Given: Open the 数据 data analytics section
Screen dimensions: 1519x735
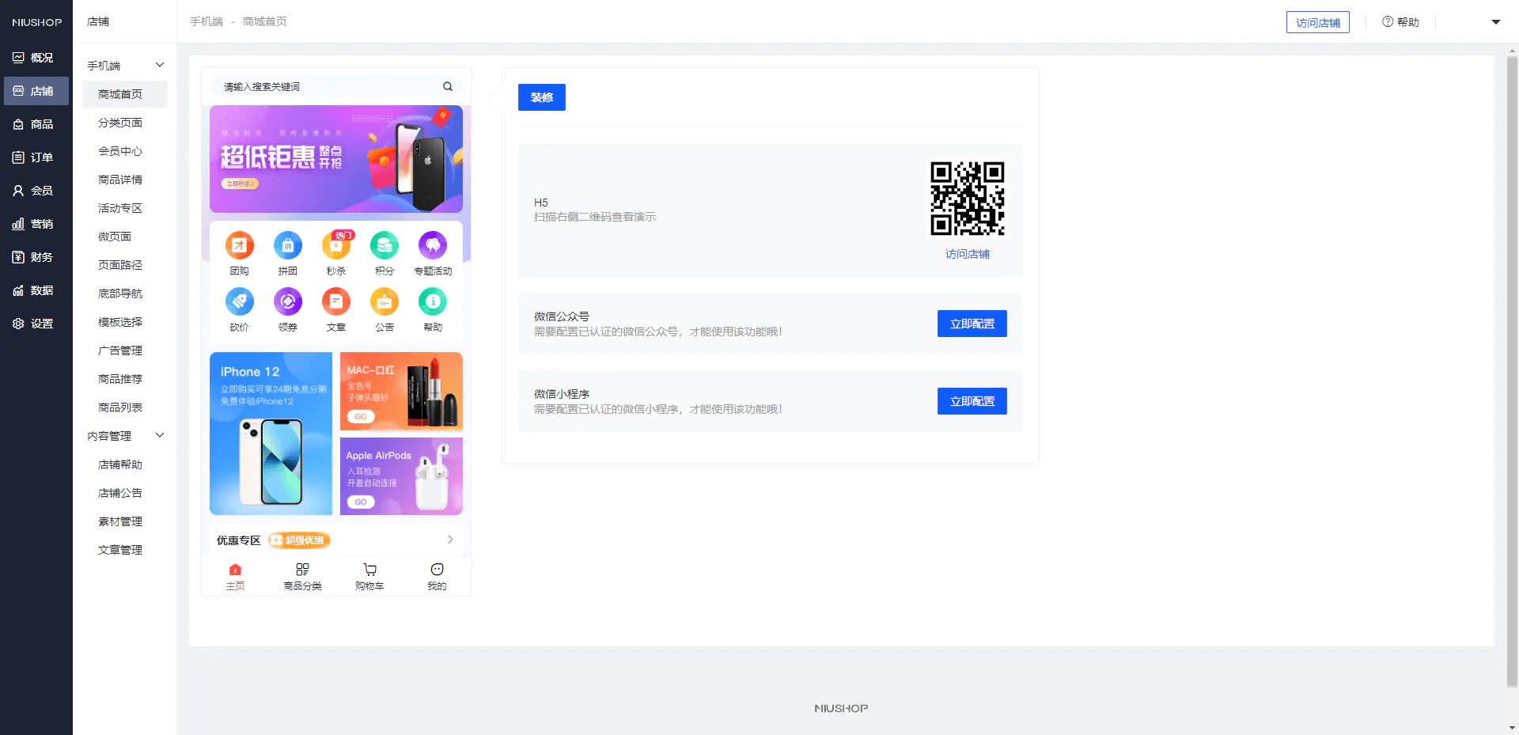Looking at the screenshot, I should [36, 290].
